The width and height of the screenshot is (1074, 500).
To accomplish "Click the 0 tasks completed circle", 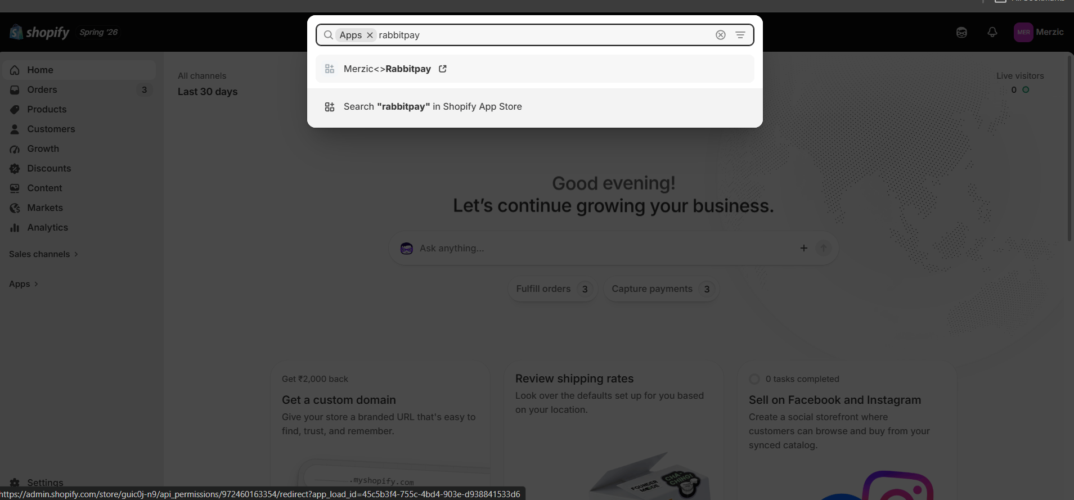I will [754, 379].
